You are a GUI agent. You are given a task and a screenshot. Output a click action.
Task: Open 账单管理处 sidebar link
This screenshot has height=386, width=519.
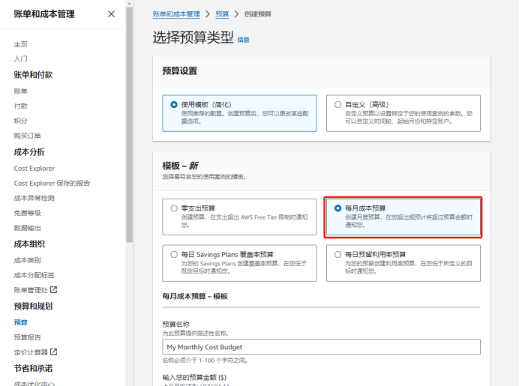tap(31, 290)
